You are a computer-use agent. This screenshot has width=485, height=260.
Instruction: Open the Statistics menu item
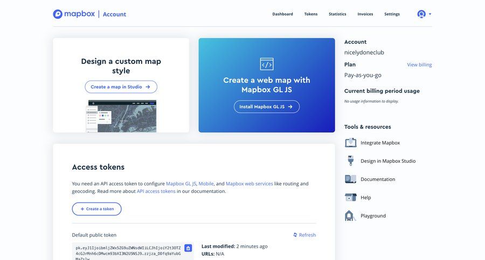coord(337,14)
